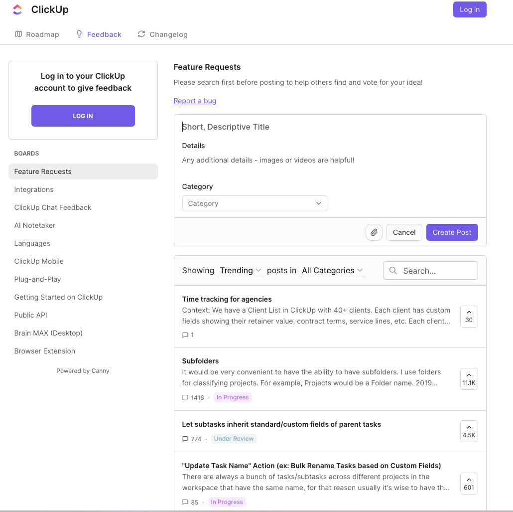Select the ClickUp Mobile board
The height and width of the screenshot is (512, 513).
pos(83,261)
